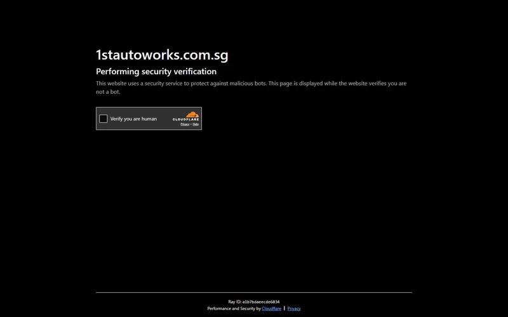Follow the Cloudflare link in the footer
The image size is (508, 317).
pos(272,309)
